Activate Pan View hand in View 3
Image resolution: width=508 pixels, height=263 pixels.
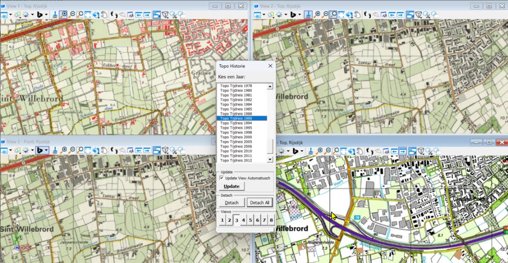point(105,151)
